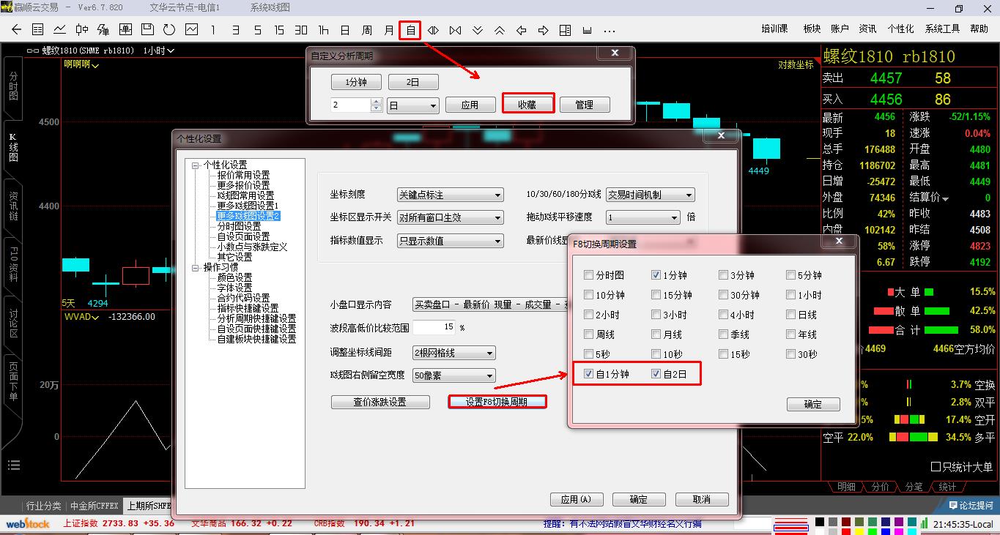Image resolution: width=1000 pixels, height=535 pixels.
Task: Open the 坐标刻度 dropdown
Action: (x=450, y=195)
